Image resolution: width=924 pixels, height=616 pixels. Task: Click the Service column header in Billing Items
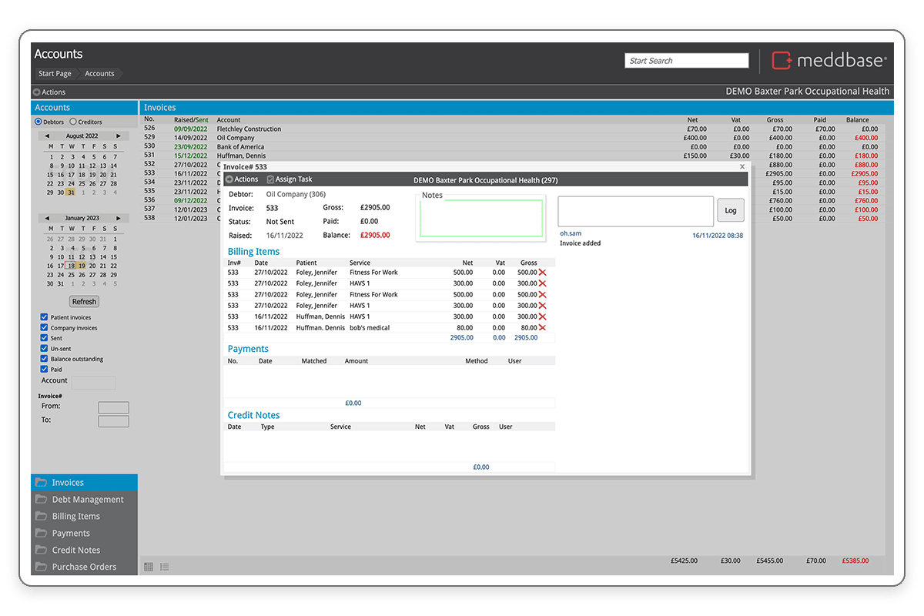tap(360, 263)
